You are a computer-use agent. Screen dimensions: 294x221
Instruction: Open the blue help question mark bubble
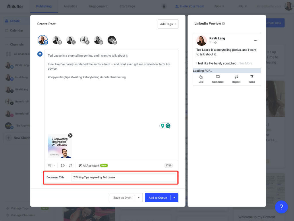[x=281, y=207]
